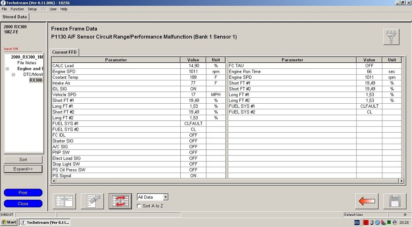Click the Sort button in sidebar
This screenshot has width=412, height=227.
pos(23,160)
